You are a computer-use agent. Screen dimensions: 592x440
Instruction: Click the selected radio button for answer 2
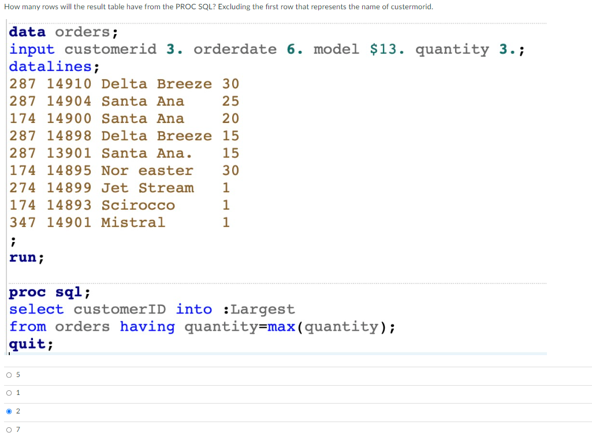9,411
